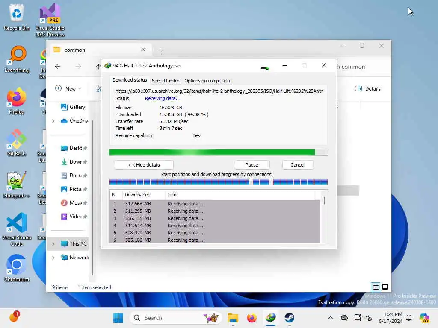Click the orange notification badge icon in taskbar

click(14, 317)
